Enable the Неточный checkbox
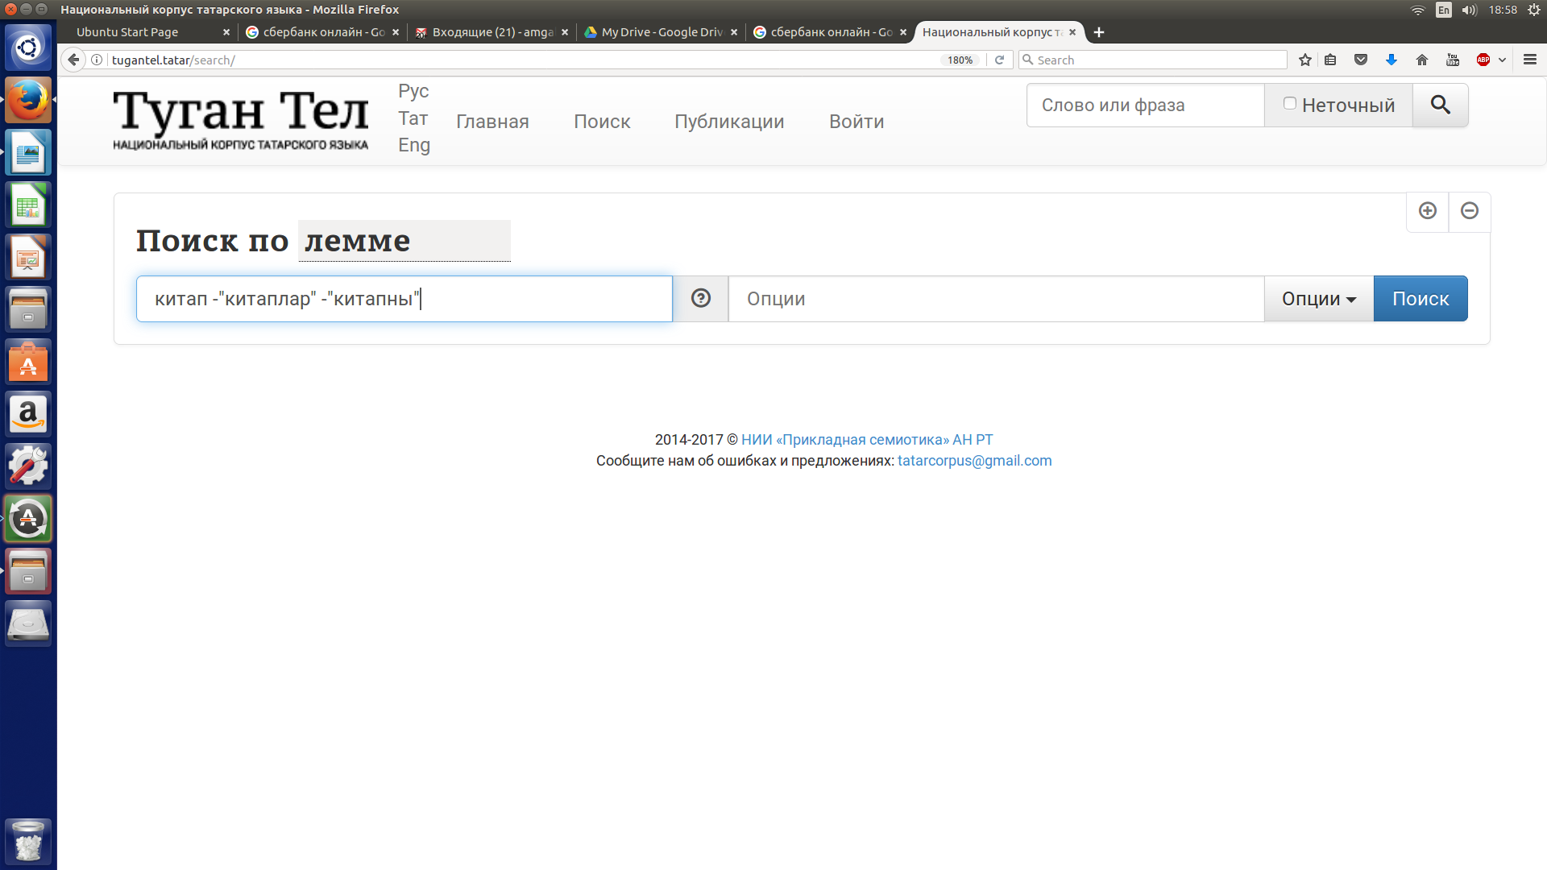This screenshot has height=870, width=1547. 1289,104
